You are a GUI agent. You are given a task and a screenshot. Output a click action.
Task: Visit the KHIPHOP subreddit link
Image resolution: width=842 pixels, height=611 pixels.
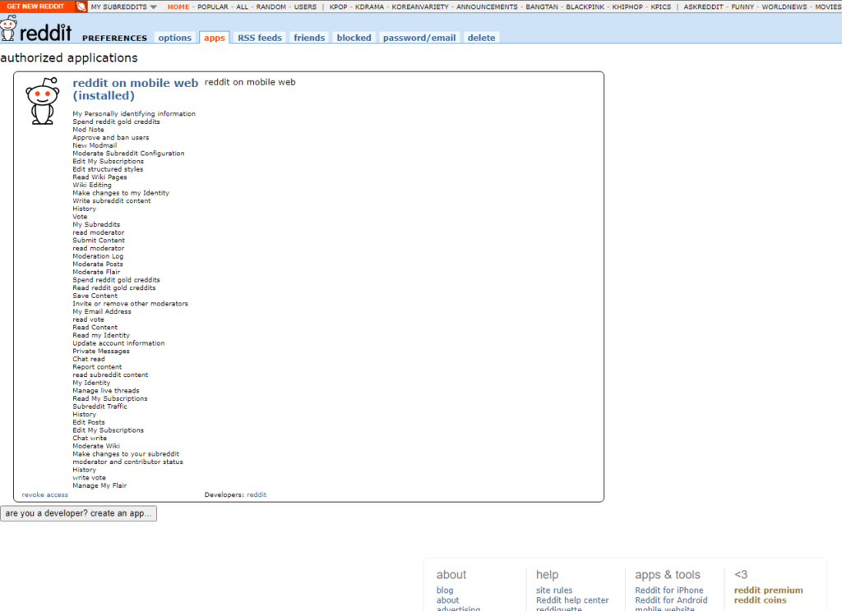tap(627, 7)
